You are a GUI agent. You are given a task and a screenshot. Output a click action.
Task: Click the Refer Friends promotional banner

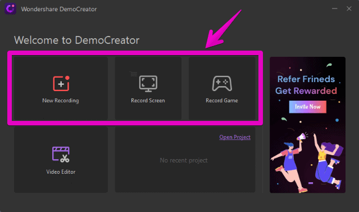click(307, 125)
